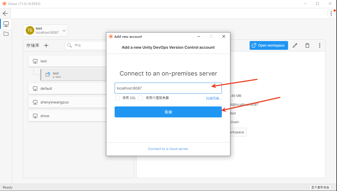Expand the test account dropdown
The width and height of the screenshot is (337, 191).
click(x=64, y=30)
